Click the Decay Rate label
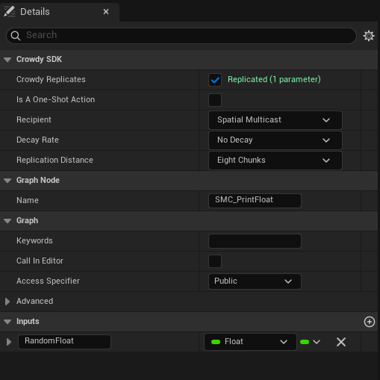This screenshot has height=380, width=380. point(37,140)
